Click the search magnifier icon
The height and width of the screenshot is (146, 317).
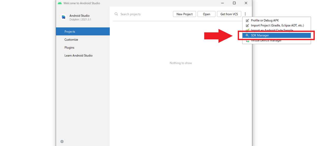116,14
